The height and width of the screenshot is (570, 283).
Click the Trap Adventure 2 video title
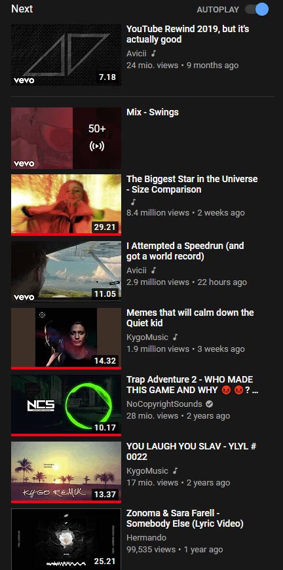[193, 385]
